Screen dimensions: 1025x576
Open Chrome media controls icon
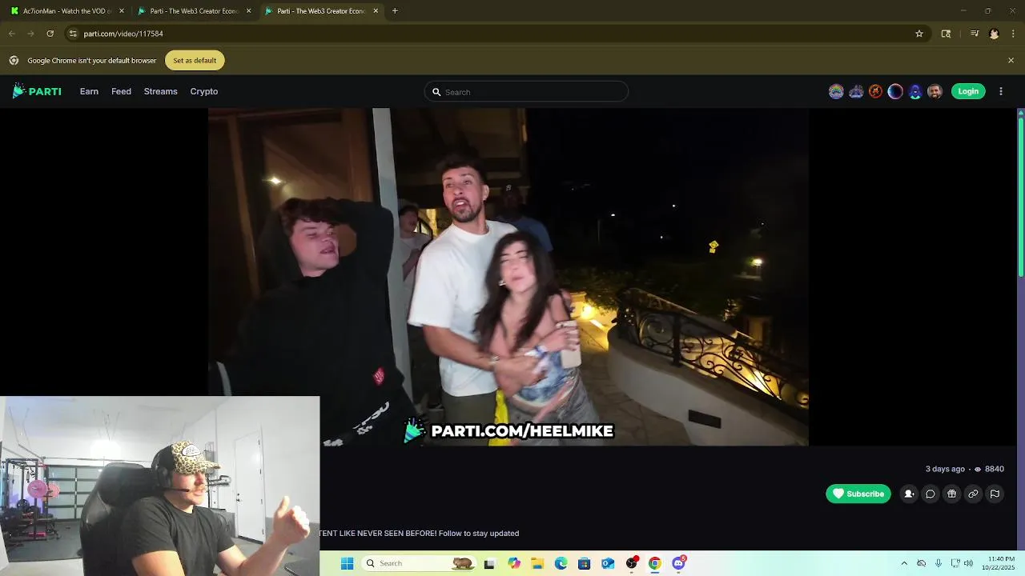(975, 34)
